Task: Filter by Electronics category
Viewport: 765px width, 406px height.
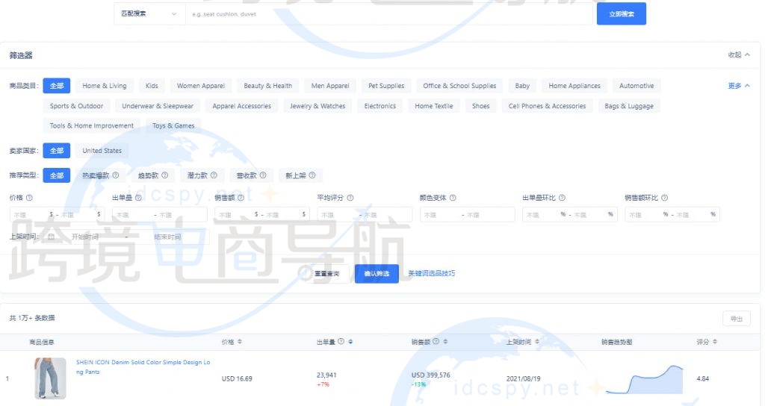Action: coord(380,106)
